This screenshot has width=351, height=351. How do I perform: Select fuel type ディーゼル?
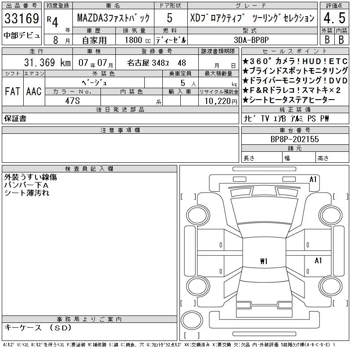[171, 40]
